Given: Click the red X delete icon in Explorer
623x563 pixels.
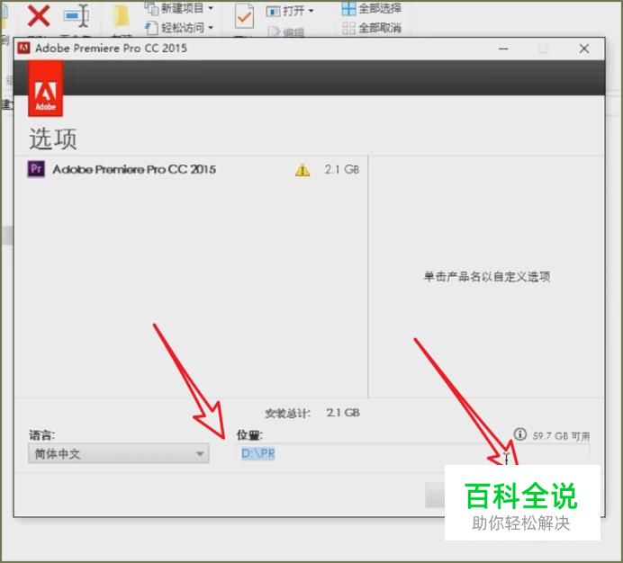Looking at the screenshot, I should 39,16.
